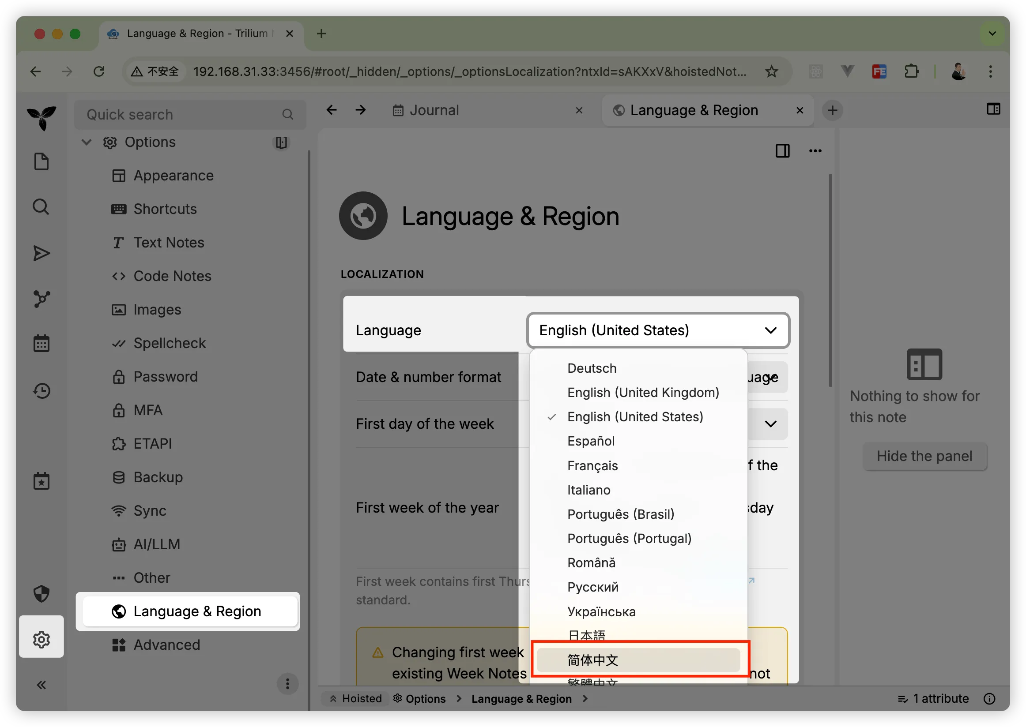The width and height of the screenshot is (1026, 727).
Task: Open the Chrome tab search dropdown arrow
Action: (992, 34)
